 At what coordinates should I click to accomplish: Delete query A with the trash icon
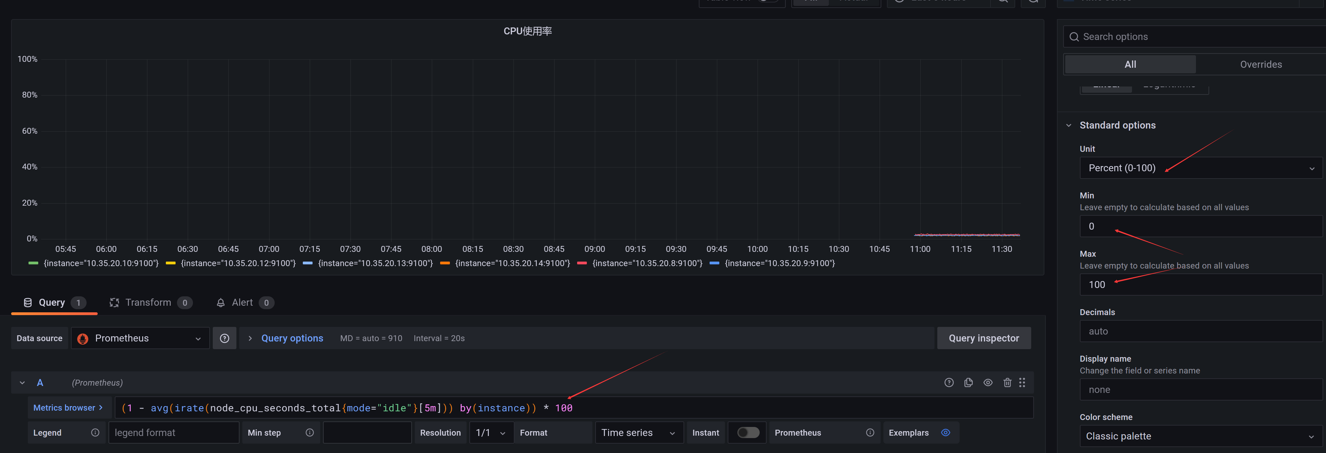click(x=1007, y=382)
